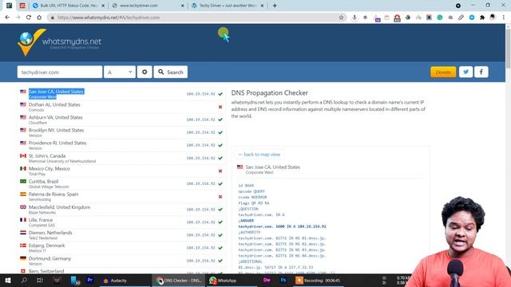Reload the page with the refresh icon

click(29, 18)
